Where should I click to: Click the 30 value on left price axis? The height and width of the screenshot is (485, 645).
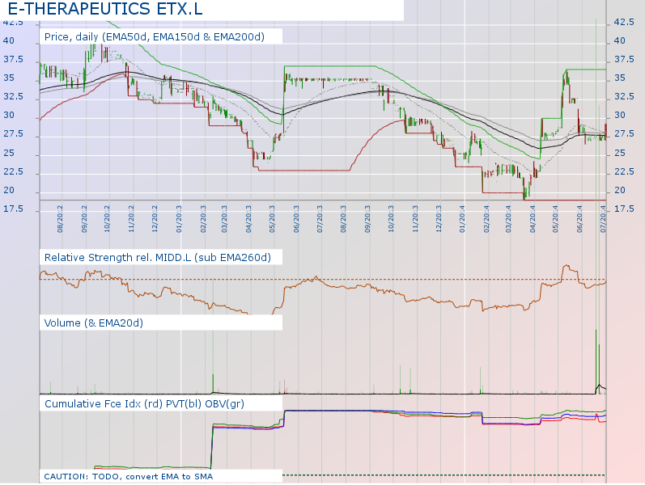pyautogui.click(x=9, y=116)
